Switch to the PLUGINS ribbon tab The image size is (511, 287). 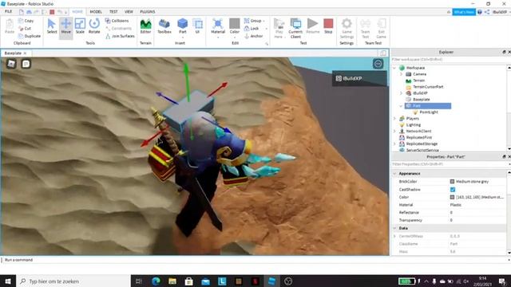[148, 12]
